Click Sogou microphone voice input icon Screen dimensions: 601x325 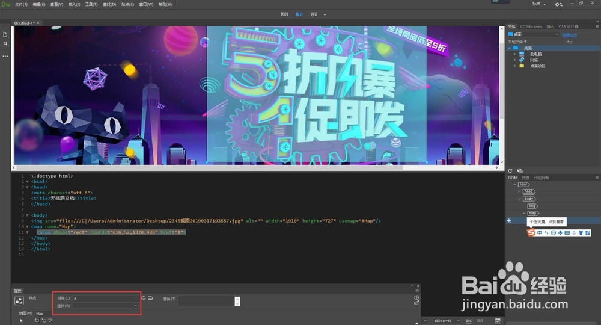pyautogui.click(x=560, y=233)
